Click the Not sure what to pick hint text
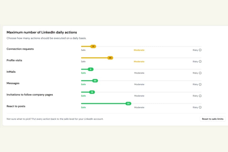Screen dimensions: 228x152 (55, 119)
